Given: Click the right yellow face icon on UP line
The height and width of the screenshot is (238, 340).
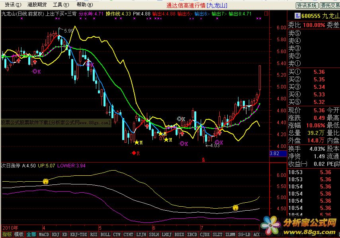Looking at the screenshot, I should [235, 208].
